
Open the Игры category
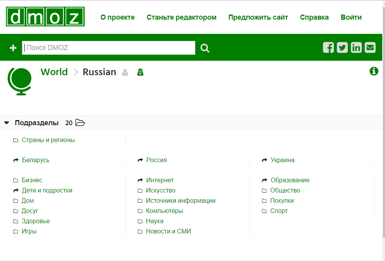(29, 231)
